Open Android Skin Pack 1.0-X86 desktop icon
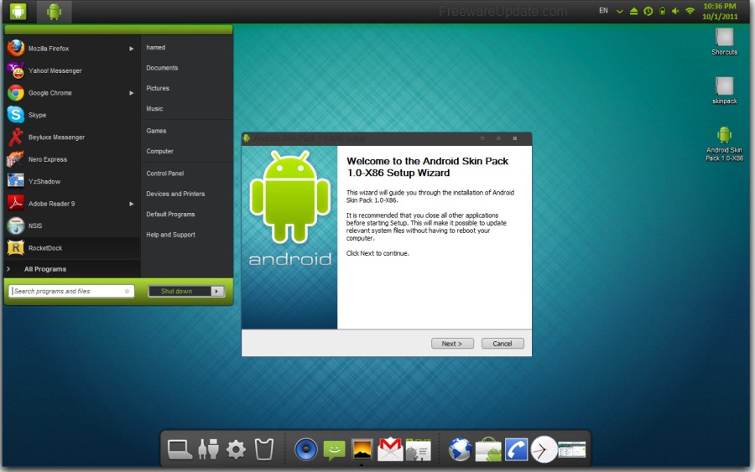Screen dimensions: 755x472 [724, 144]
